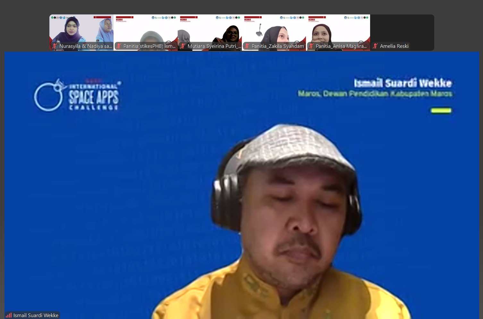Viewport: 483px width, 319px height.
Task: Click the Panitia_Anisa Magfira name label
Action: 341,46
